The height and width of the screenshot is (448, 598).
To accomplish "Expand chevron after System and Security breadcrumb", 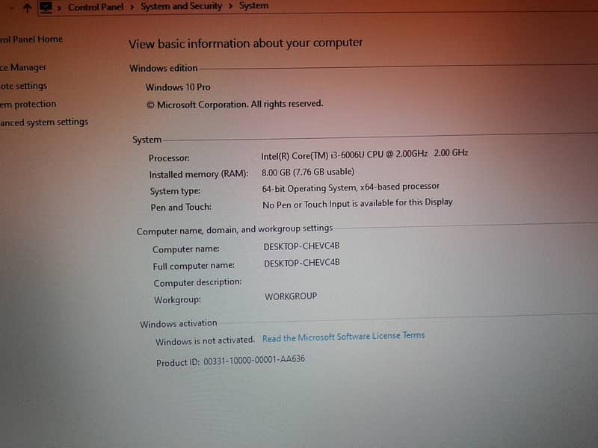I will click(x=230, y=7).
